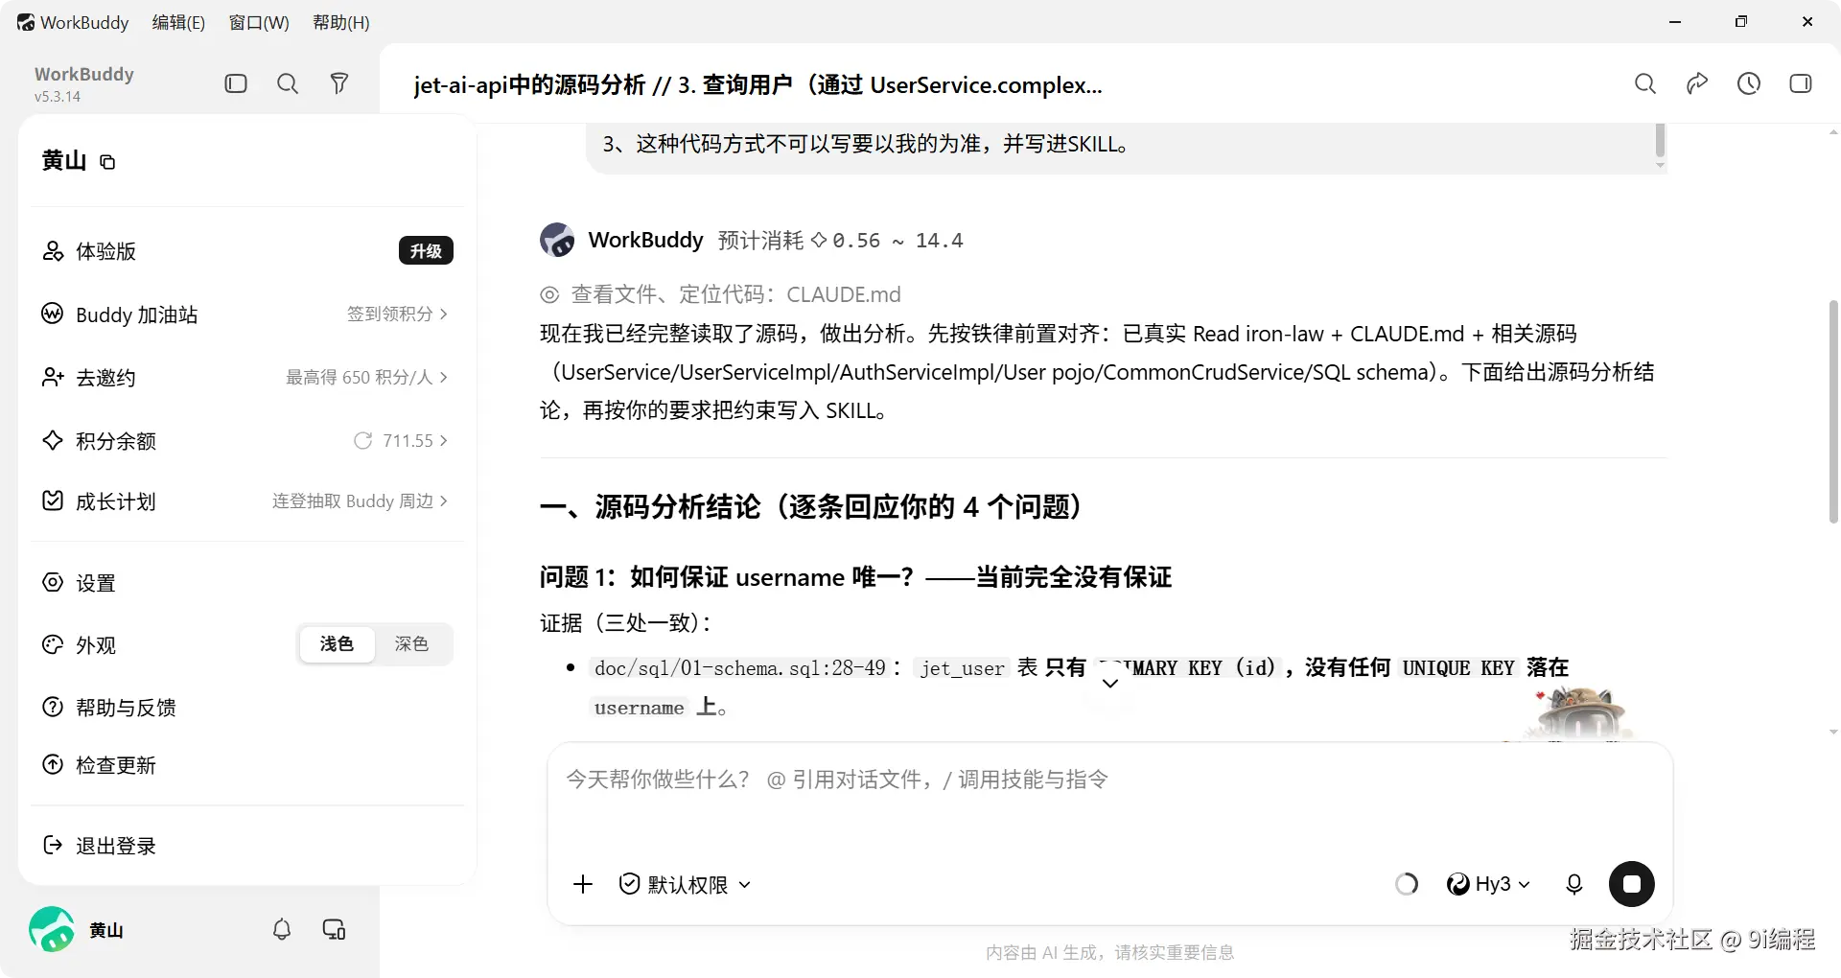
Task: Open notifications bell
Action: [282, 929]
